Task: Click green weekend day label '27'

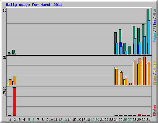Action: [130, 120]
